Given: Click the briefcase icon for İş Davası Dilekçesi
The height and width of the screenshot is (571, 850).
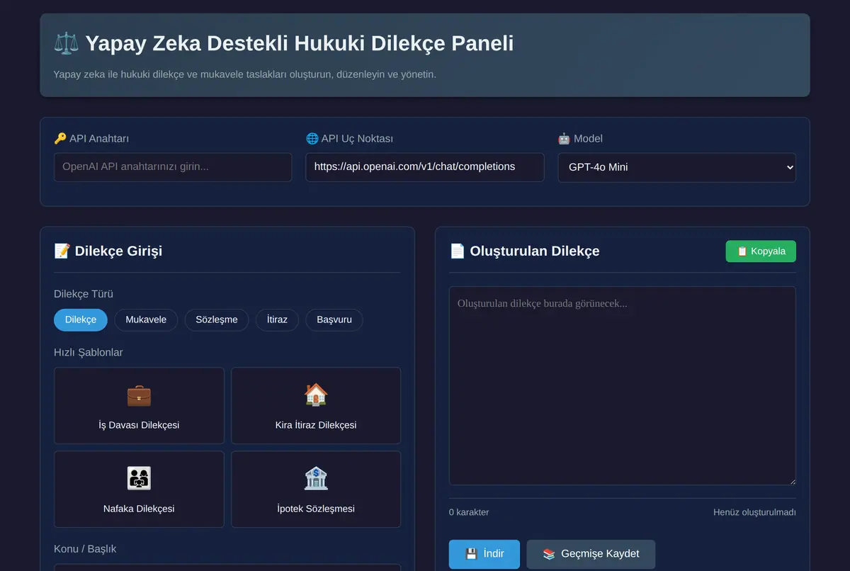Looking at the screenshot, I should point(139,395).
